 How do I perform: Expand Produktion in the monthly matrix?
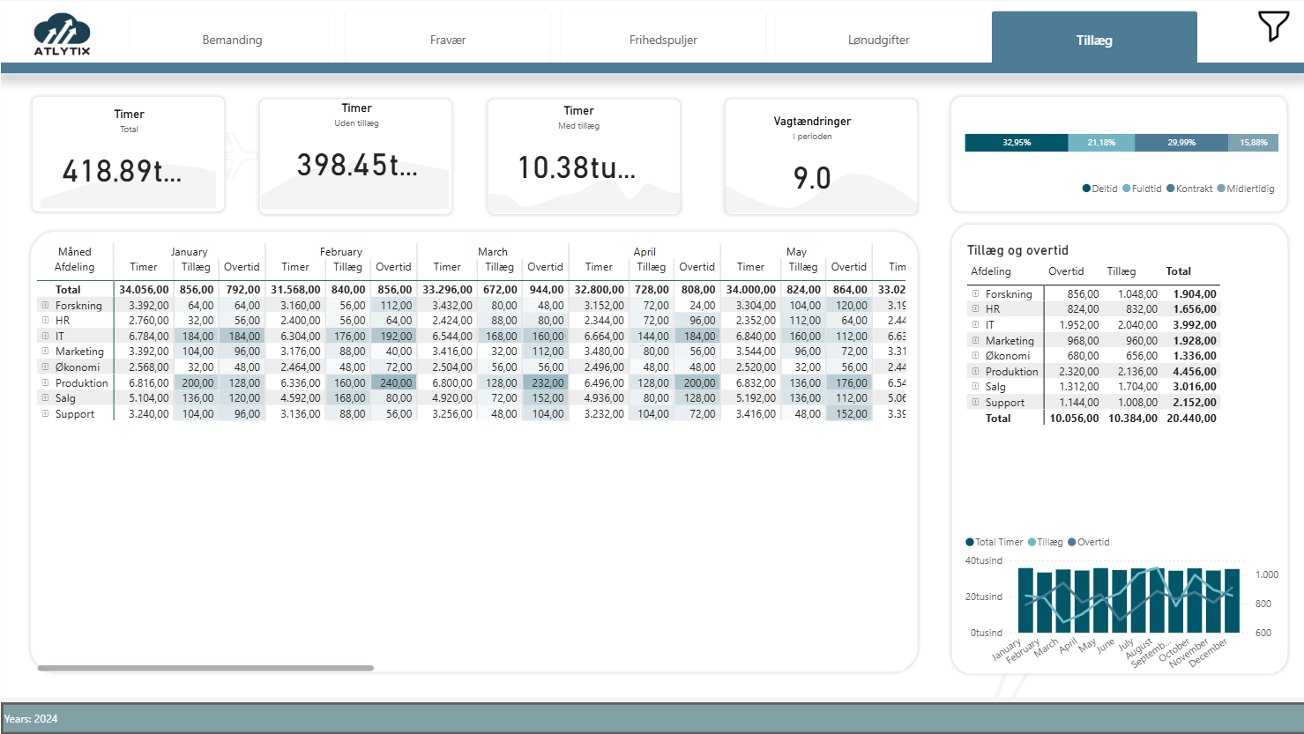coord(45,382)
